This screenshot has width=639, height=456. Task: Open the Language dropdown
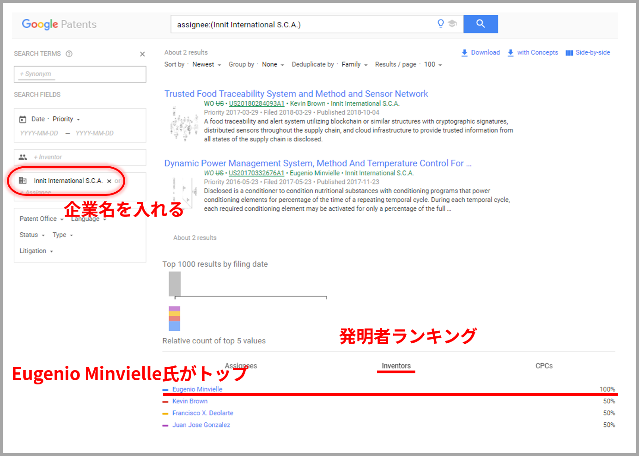[89, 219]
